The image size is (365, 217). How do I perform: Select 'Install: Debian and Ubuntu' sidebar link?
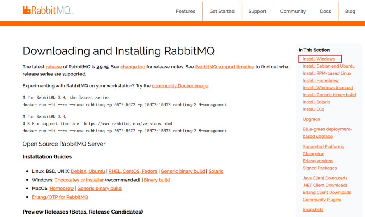point(328,66)
